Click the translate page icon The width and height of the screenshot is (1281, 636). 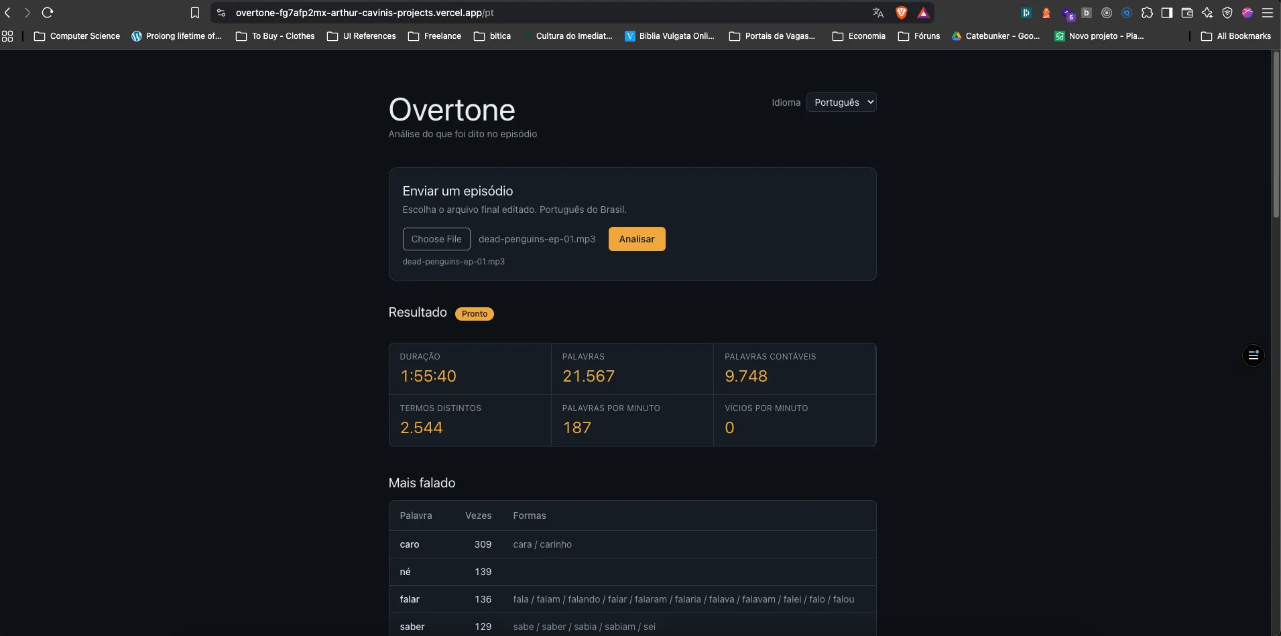point(878,13)
